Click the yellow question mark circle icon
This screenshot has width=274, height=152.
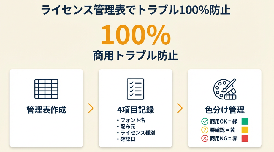click(205, 130)
